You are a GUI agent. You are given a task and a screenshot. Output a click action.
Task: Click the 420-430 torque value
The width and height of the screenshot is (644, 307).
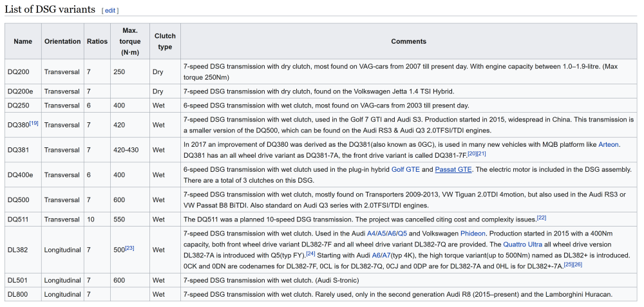(126, 150)
